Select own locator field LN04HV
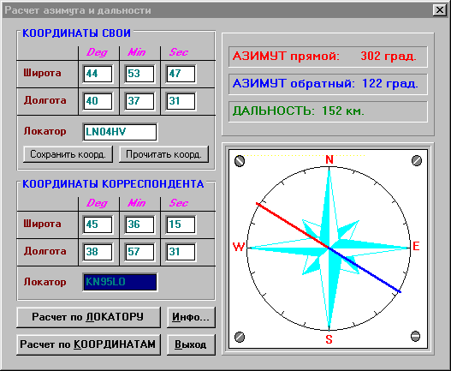The width and height of the screenshot is (451, 371). 120,132
